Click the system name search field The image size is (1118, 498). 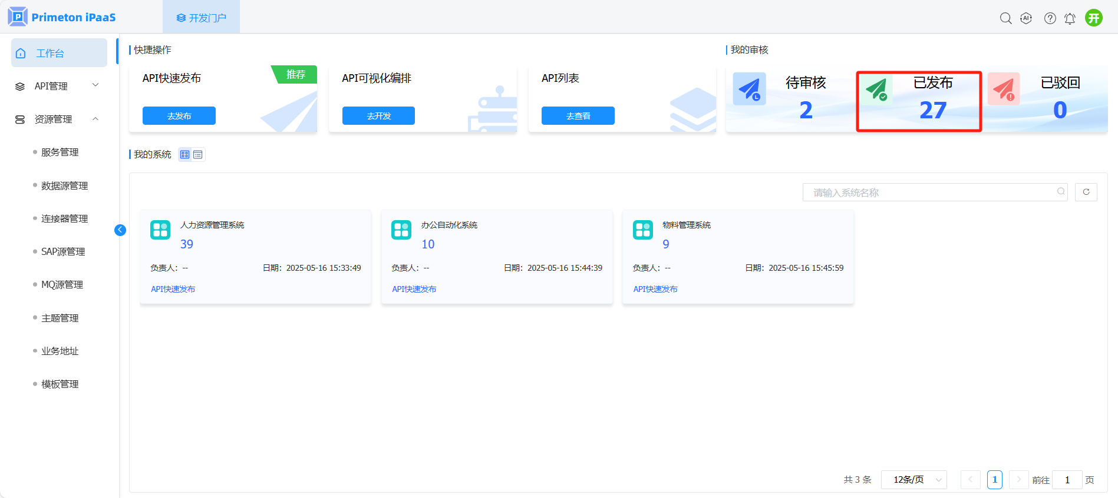(931, 192)
